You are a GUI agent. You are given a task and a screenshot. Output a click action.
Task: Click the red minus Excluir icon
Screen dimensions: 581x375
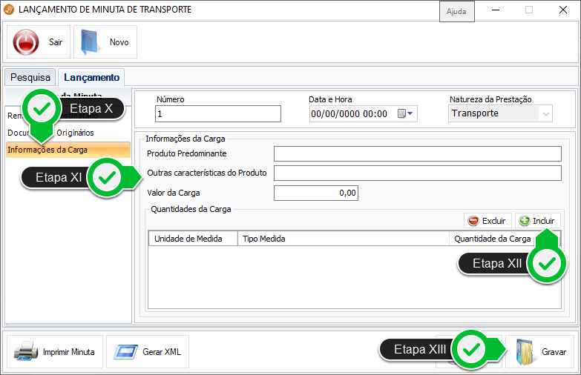click(x=473, y=221)
